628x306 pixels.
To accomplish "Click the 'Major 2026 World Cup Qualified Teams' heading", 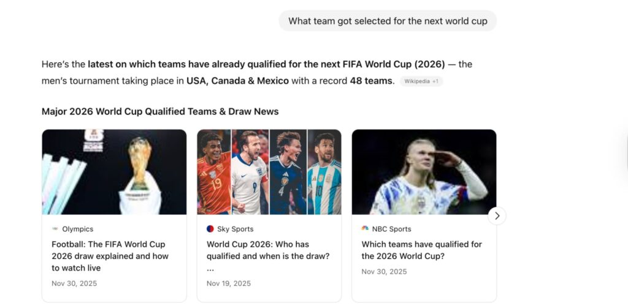I will [x=160, y=111].
